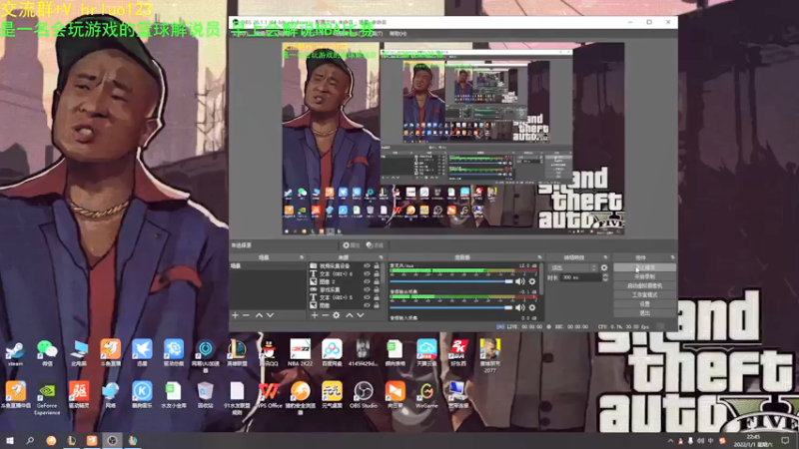Click the streaming button in controls
This screenshot has height=449, width=799.
[644, 267]
